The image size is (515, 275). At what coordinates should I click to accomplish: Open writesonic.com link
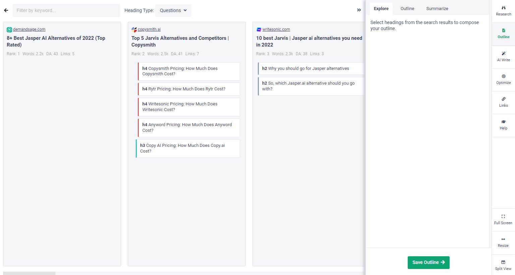276,29
